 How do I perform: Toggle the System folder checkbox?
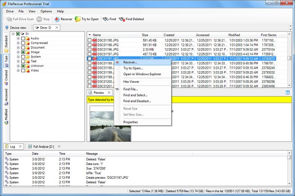pyautogui.click(x=23, y=57)
